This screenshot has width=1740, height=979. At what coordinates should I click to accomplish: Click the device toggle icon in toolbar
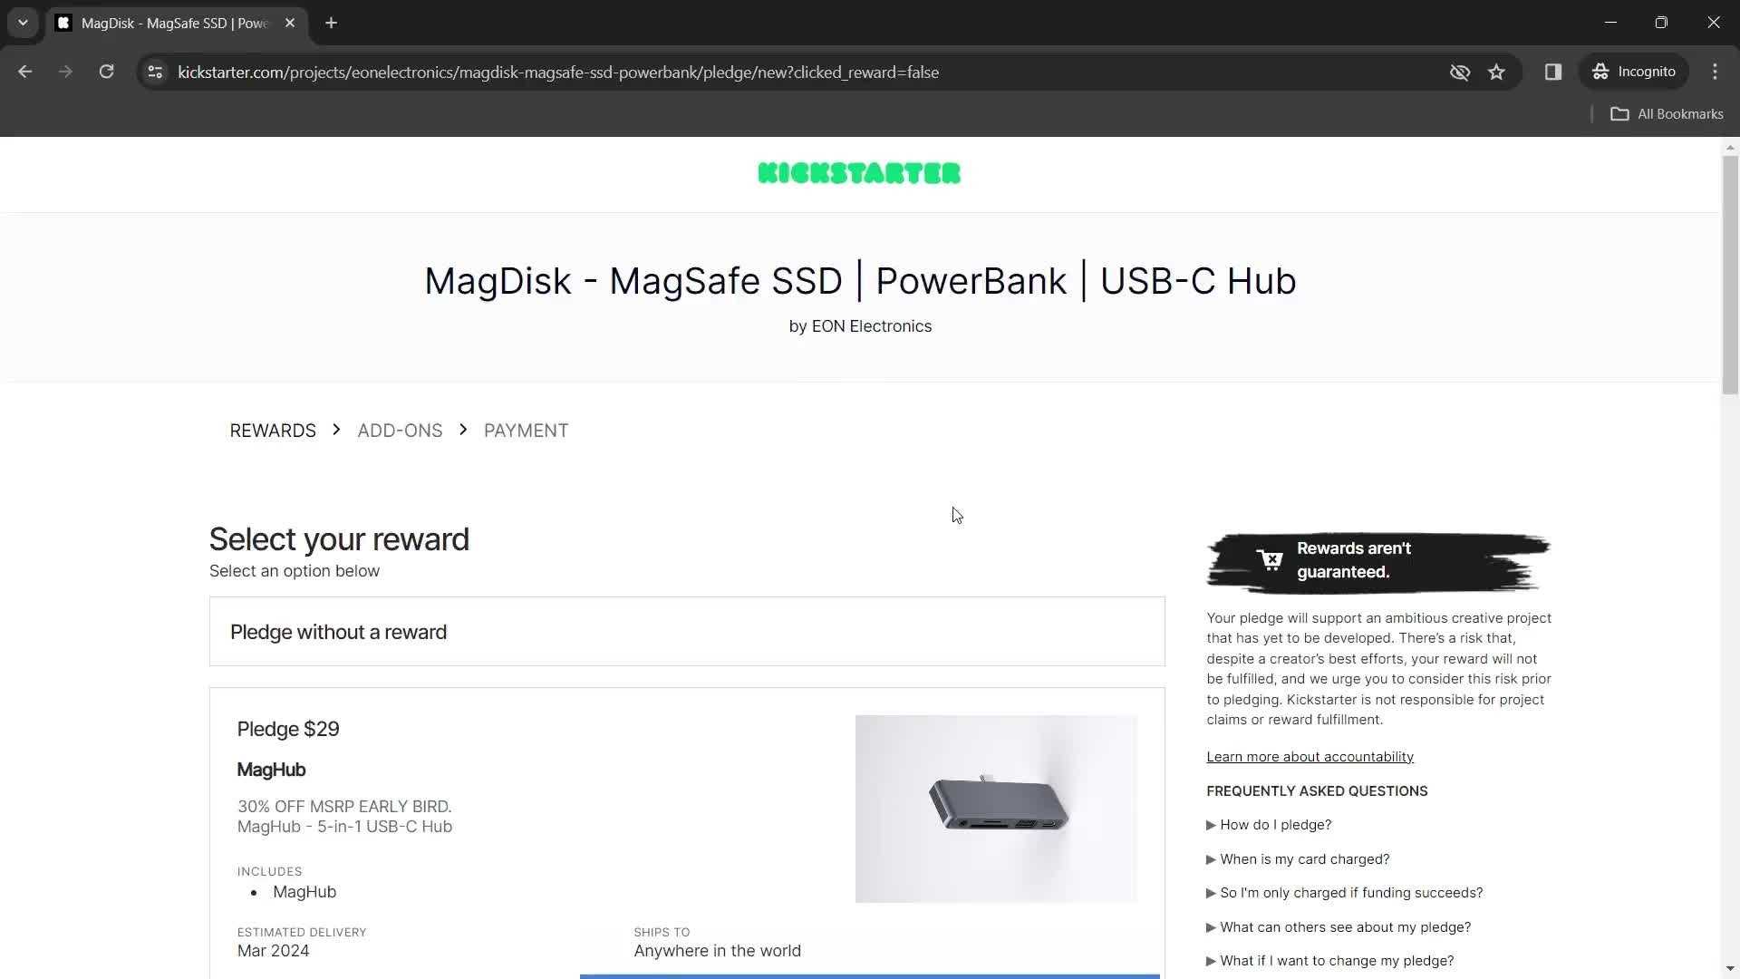[x=1553, y=72]
